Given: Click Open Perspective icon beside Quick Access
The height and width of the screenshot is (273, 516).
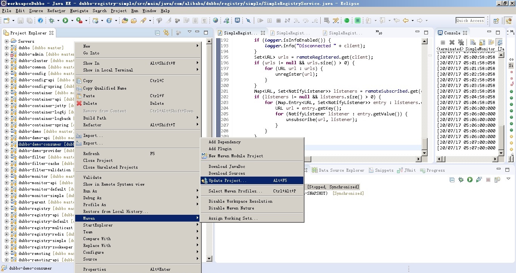Looking at the screenshot, I should (496, 21).
